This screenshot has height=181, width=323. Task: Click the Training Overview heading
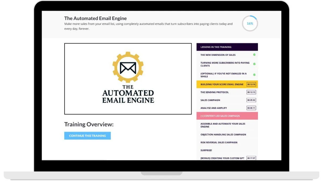89,124
